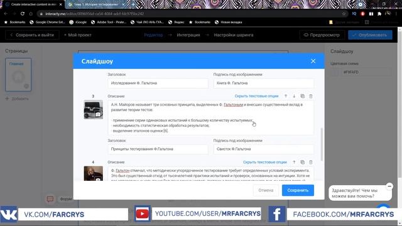
Task: Bookmark this page with the star icon
Action: (x=344, y=14)
